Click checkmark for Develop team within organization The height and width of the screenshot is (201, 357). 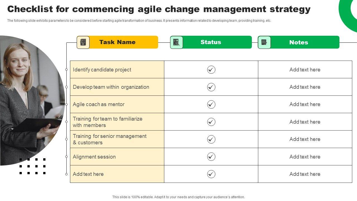pyautogui.click(x=211, y=87)
